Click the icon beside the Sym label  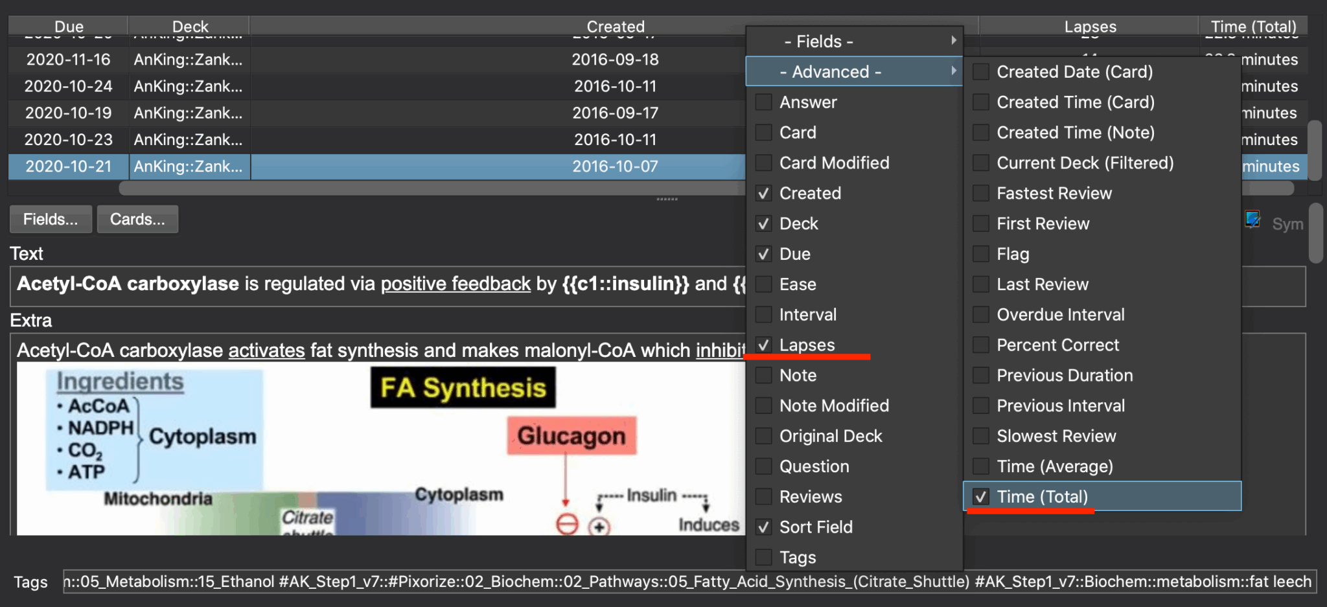pos(1252,220)
